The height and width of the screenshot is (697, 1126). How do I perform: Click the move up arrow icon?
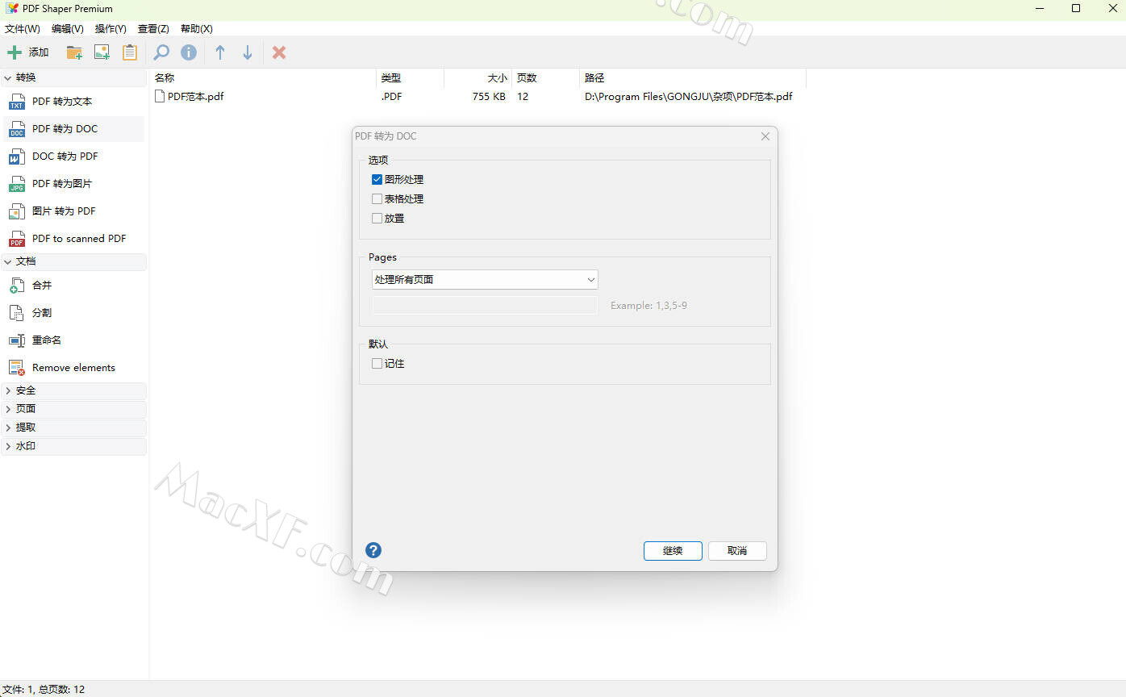coord(219,52)
